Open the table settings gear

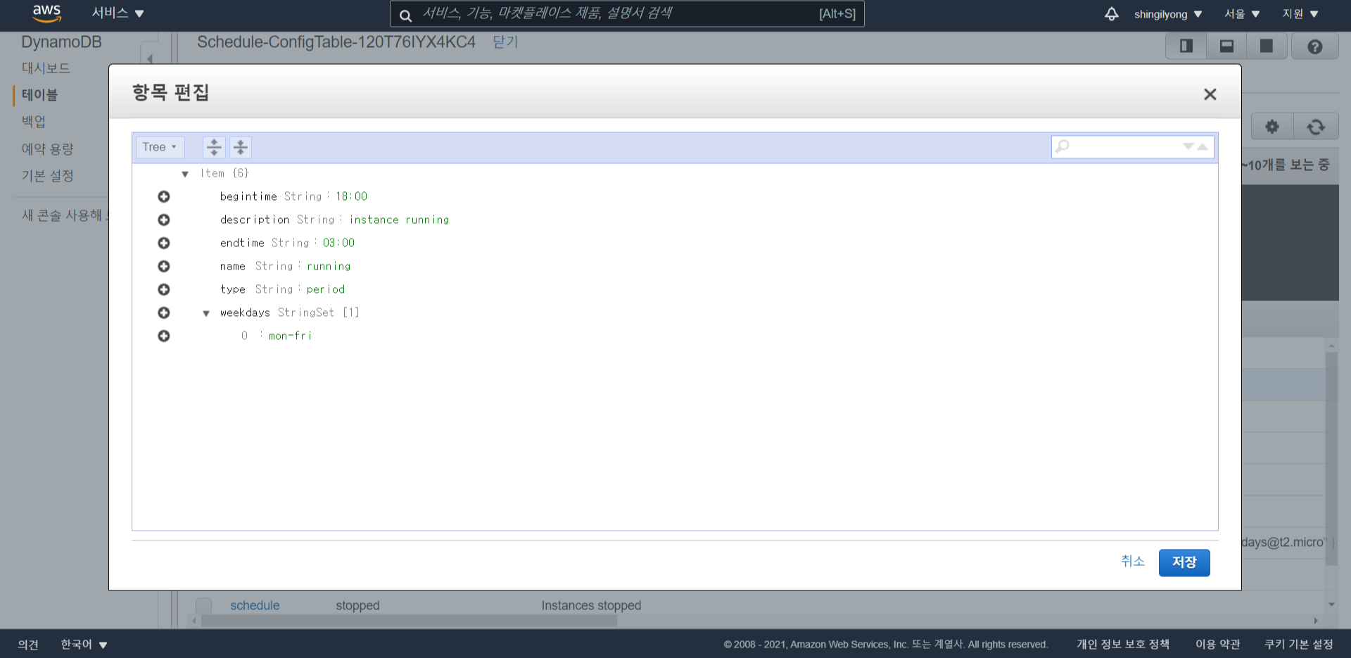tap(1272, 127)
